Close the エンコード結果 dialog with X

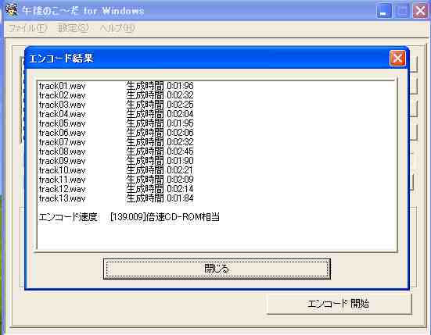point(397,58)
